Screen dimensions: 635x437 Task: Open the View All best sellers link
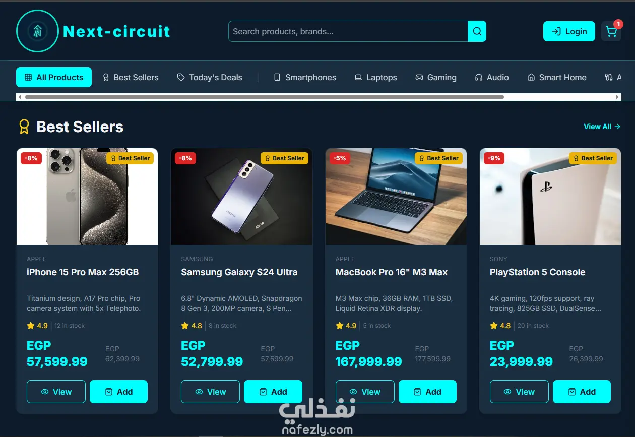pyautogui.click(x=602, y=127)
